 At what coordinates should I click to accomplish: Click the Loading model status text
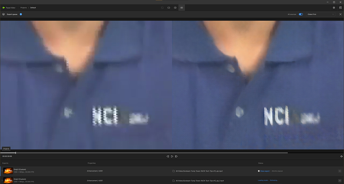pos(263,180)
